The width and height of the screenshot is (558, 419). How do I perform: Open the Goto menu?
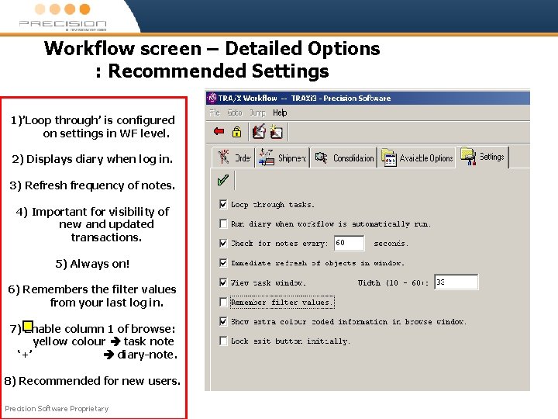point(235,113)
